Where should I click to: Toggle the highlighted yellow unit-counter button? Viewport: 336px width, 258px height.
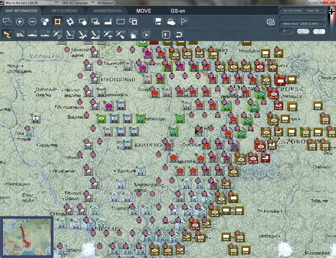click(57, 22)
